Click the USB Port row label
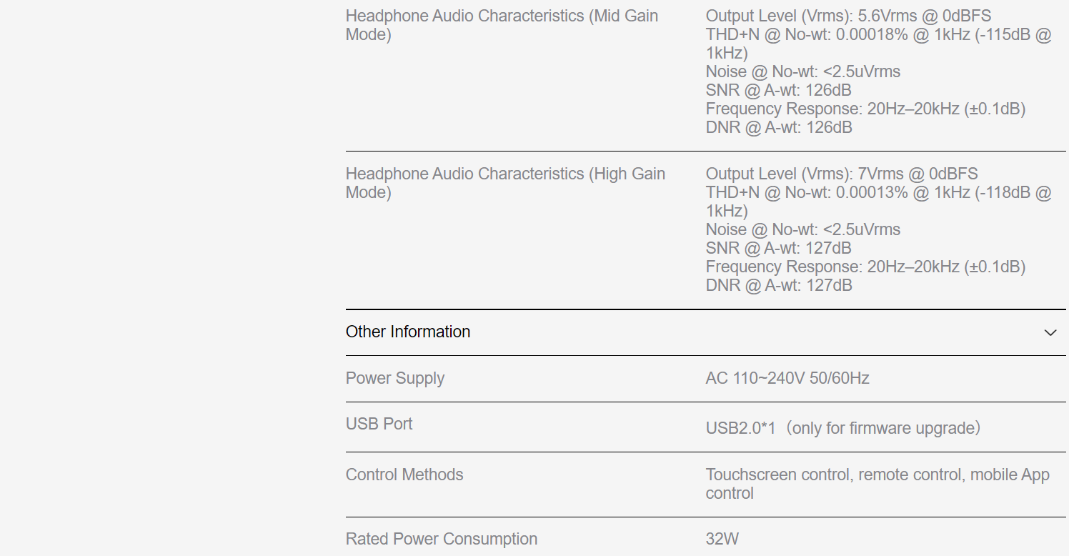The height and width of the screenshot is (556, 1069). point(379,424)
